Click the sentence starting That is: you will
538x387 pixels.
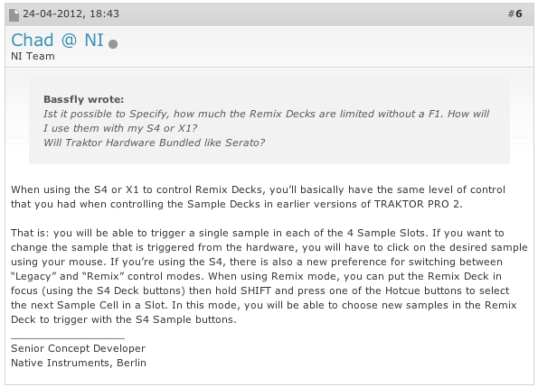point(220,233)
